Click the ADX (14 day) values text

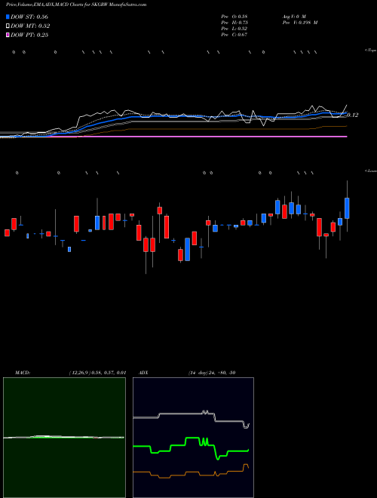[212, 373]
